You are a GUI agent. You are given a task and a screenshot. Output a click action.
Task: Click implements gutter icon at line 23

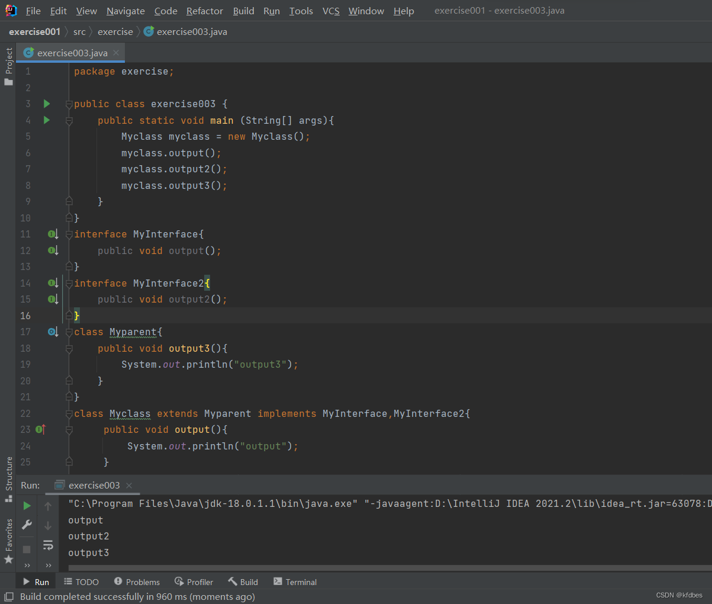[40, 430]
